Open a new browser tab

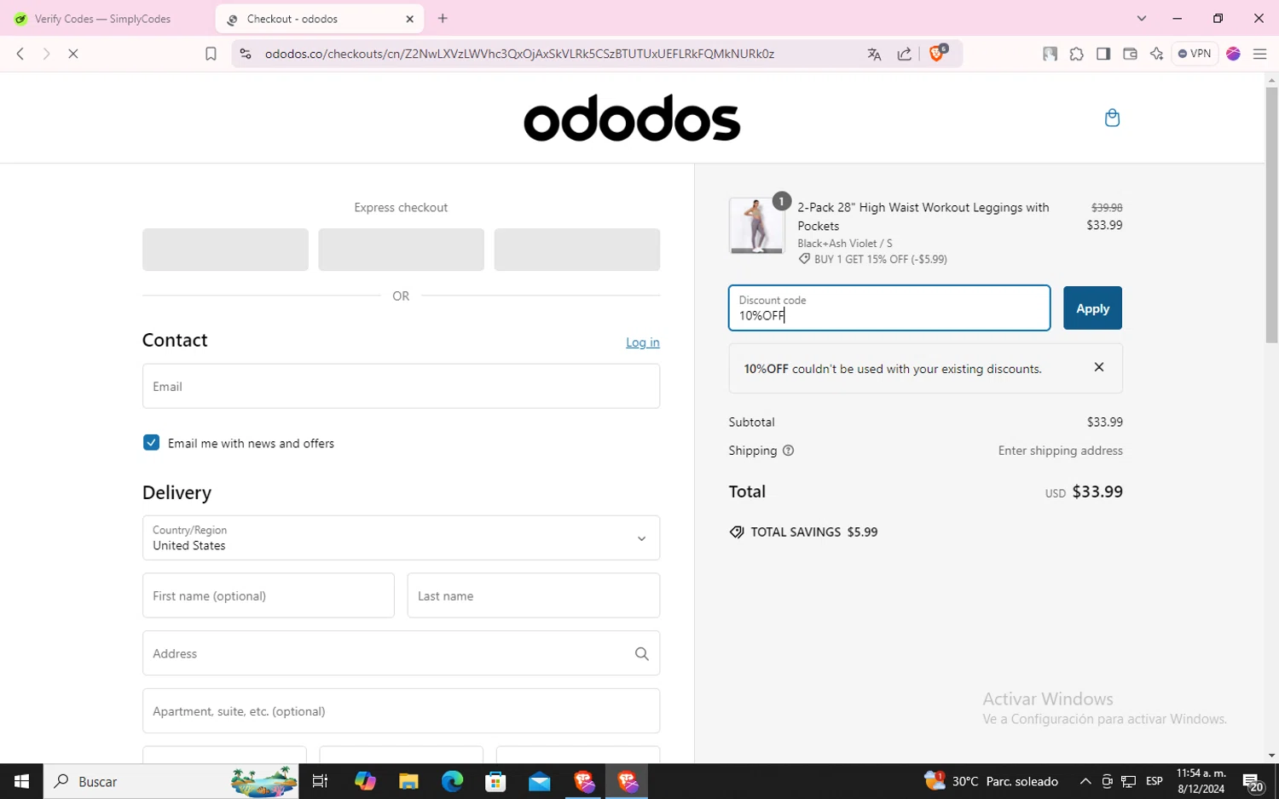pyautogui.click(x=443, y=19)
